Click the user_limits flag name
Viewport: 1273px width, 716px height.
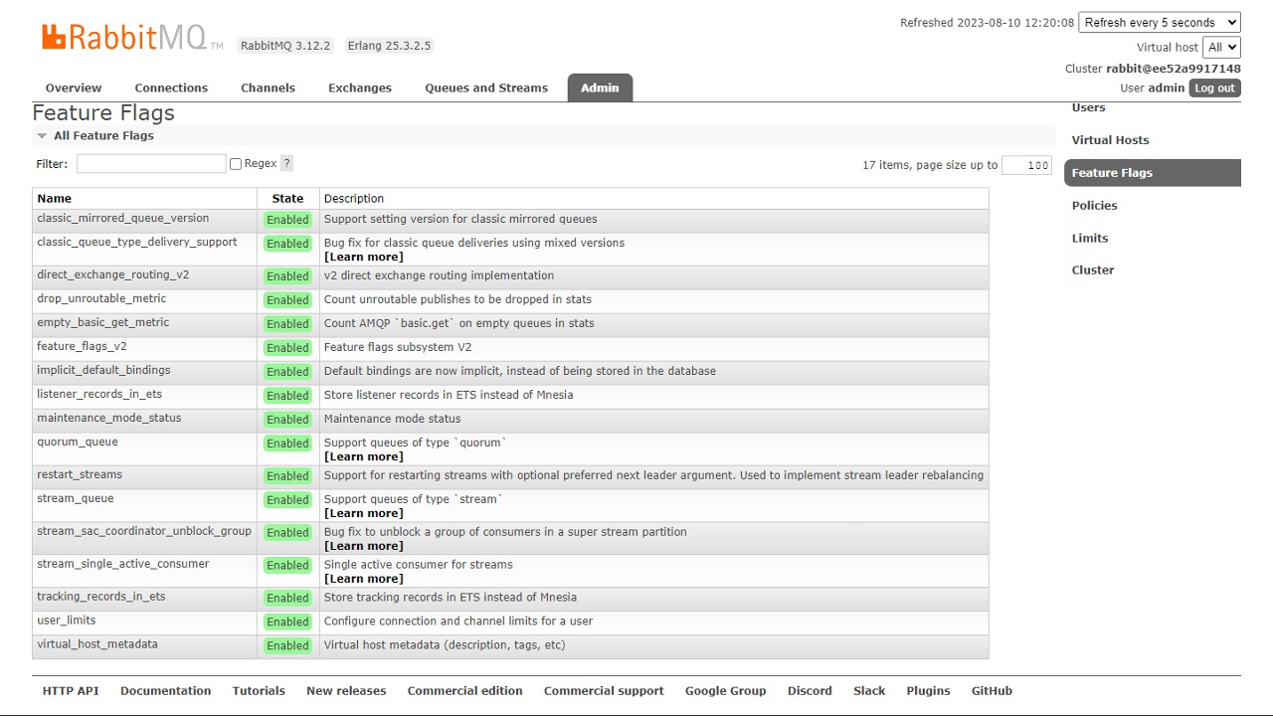click(67, 622)
